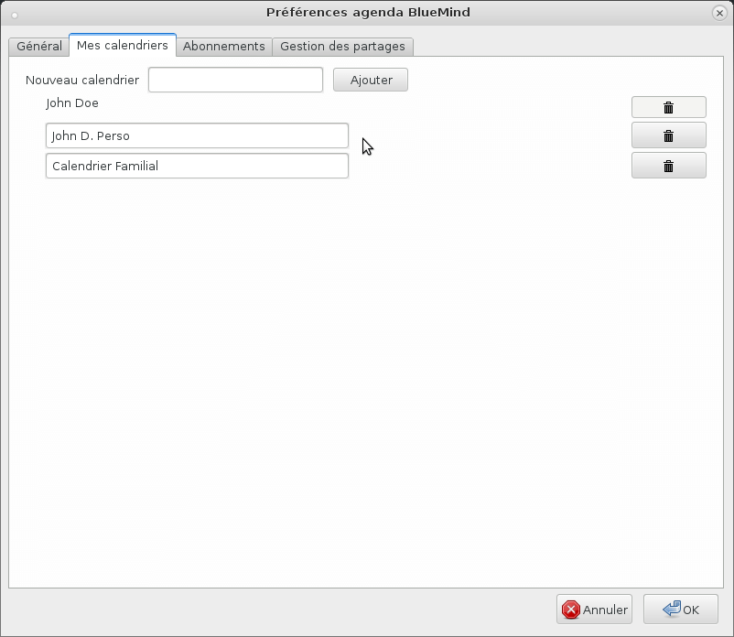Open the Abonnements tab
The image size is (734, 637).
(224, 46)
